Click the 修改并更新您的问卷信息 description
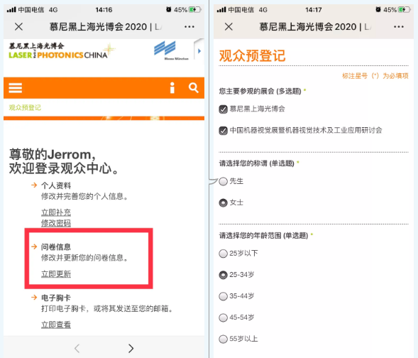418x358 pixels. coord(84,258)
